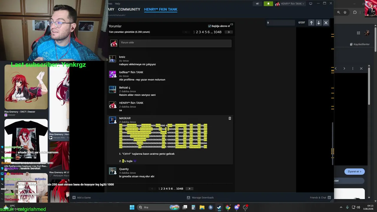Delete the MASKAR comment with trash icon
Screen dimensions: 377x212
230,118
